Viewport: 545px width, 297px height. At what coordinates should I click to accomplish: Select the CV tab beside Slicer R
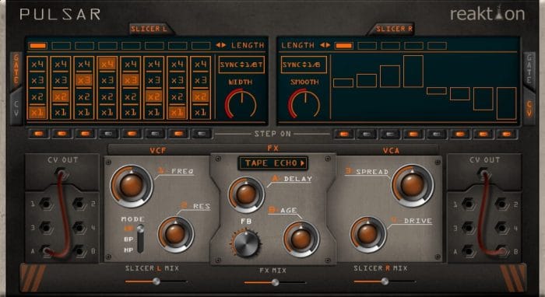(529, 108)
